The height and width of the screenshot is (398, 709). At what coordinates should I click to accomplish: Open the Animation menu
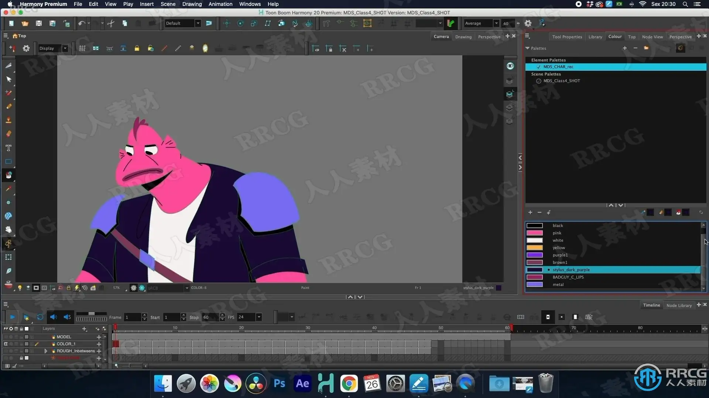(x=220, y=4)
